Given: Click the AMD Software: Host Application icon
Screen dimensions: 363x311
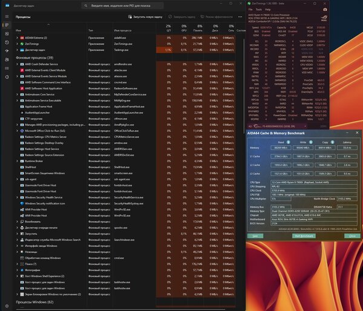Looking at the screenshot, I should 22,88.
